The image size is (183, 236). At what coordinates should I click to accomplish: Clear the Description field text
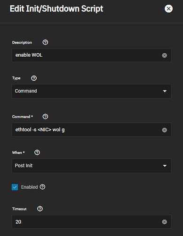164,55
